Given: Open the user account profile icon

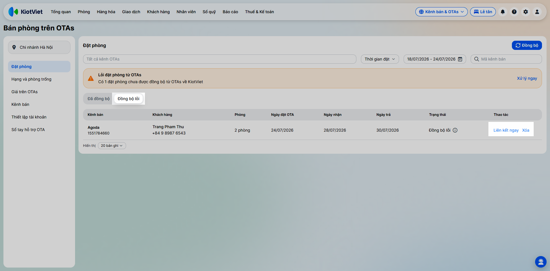Looking at the screenshot, I should (x=537, y=12).
